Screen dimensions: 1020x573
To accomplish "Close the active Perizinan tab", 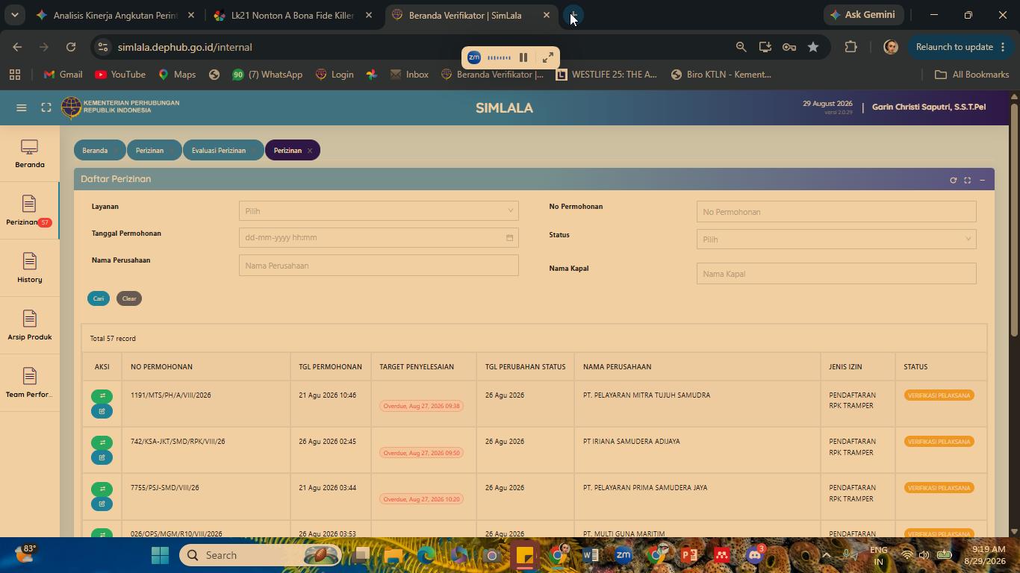I will [310, 151].
